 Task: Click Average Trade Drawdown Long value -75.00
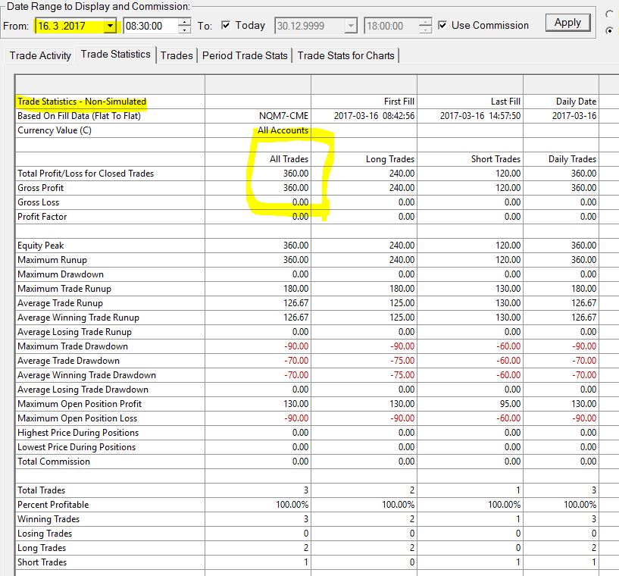[402, 361]
